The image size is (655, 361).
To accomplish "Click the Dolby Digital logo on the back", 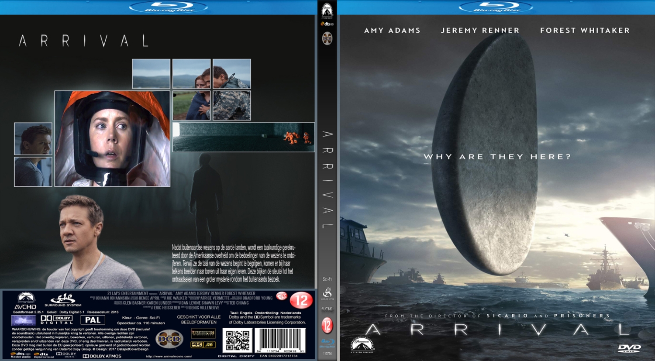I will [55, 319].
